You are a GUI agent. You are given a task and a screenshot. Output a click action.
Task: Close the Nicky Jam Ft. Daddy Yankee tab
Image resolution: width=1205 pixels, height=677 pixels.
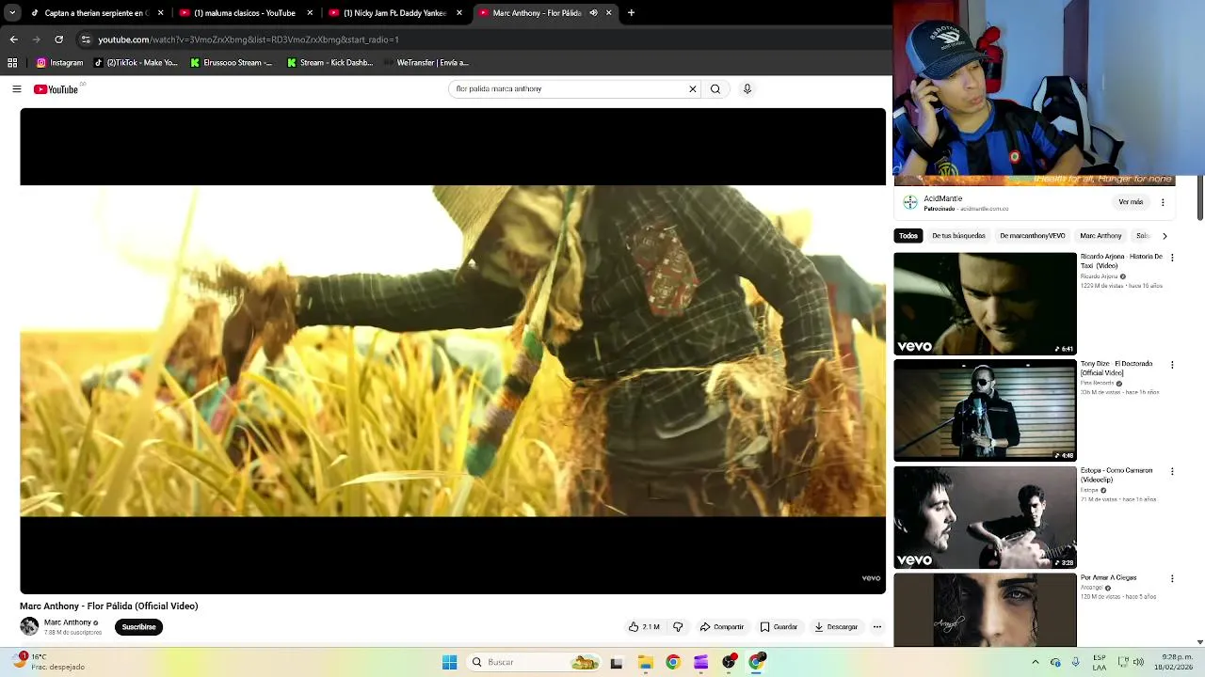(x=459, y=13)
